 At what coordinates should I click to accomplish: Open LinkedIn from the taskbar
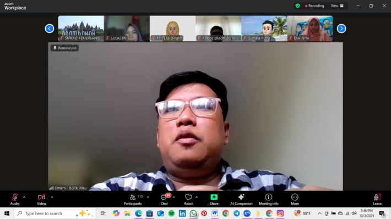(x=182, y=214)
